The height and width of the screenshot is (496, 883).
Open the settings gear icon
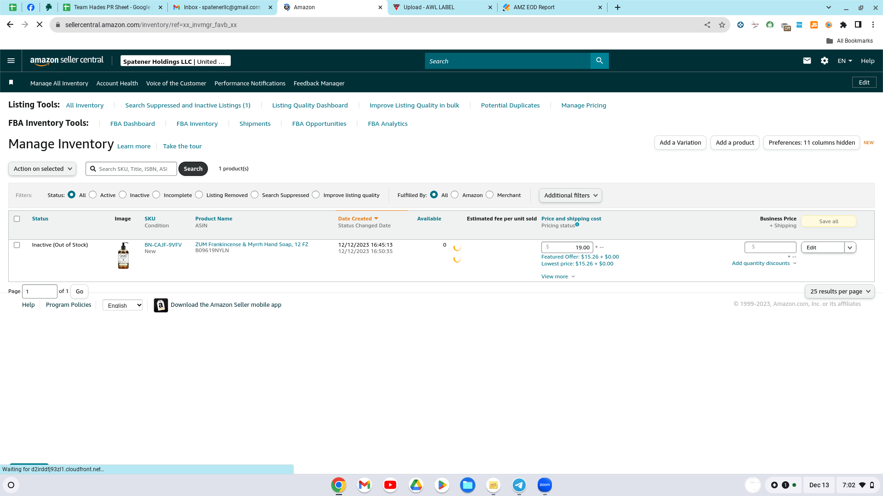(x=824, y=61)
